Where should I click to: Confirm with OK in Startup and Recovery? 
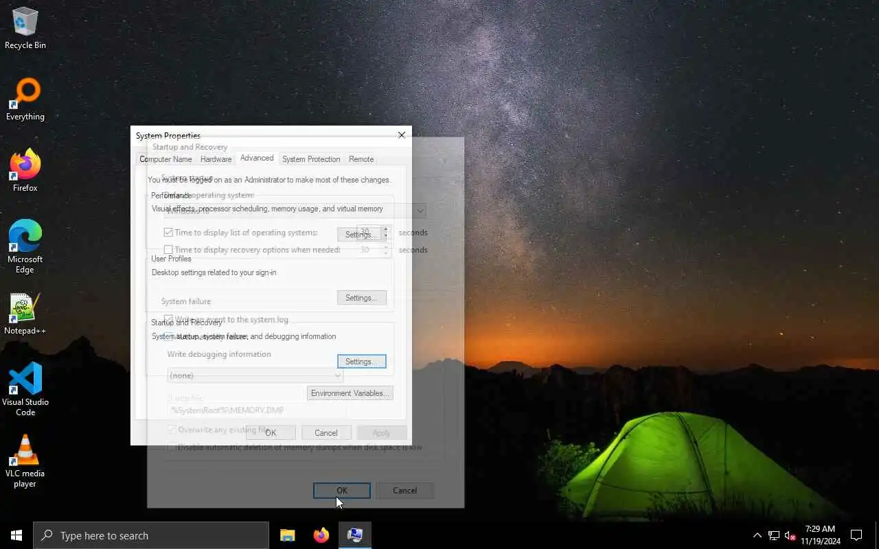[342, 491]
